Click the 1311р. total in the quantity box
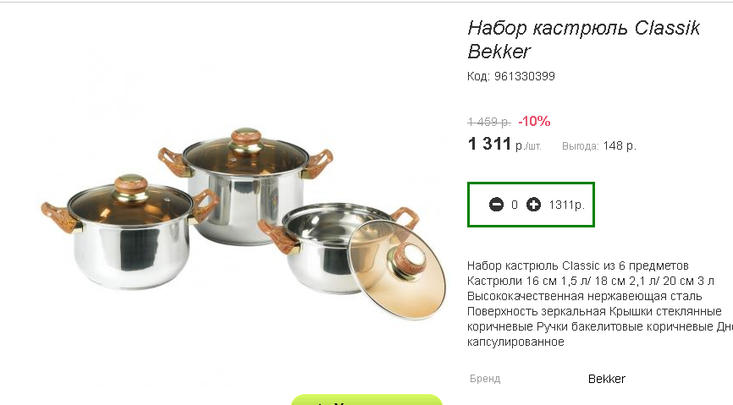733x405 pixels. pyautogui.click(x=566, y=205)
